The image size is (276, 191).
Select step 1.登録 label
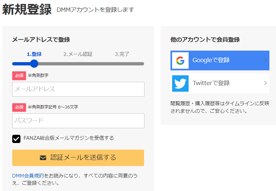[34, 54]
